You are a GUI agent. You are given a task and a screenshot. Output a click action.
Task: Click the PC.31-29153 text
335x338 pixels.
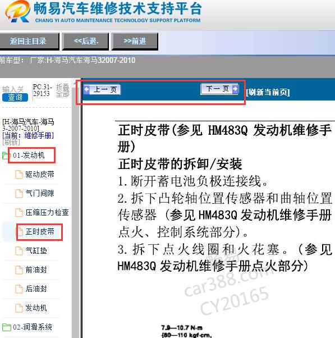pos(43,90)
